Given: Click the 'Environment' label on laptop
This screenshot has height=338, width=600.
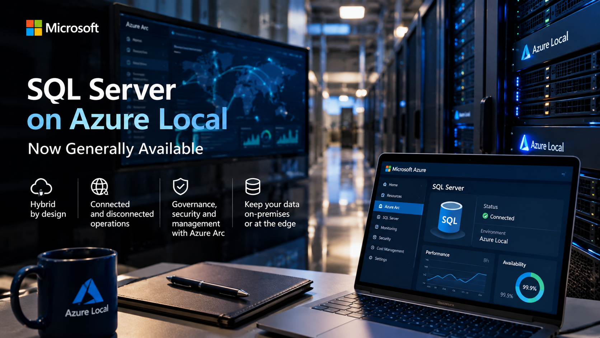Looking at the screenshot, I should pyautogui.click(x=493, y=232).
